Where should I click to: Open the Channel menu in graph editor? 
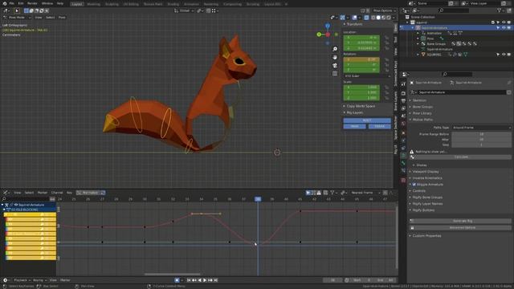tap(57, 193)
